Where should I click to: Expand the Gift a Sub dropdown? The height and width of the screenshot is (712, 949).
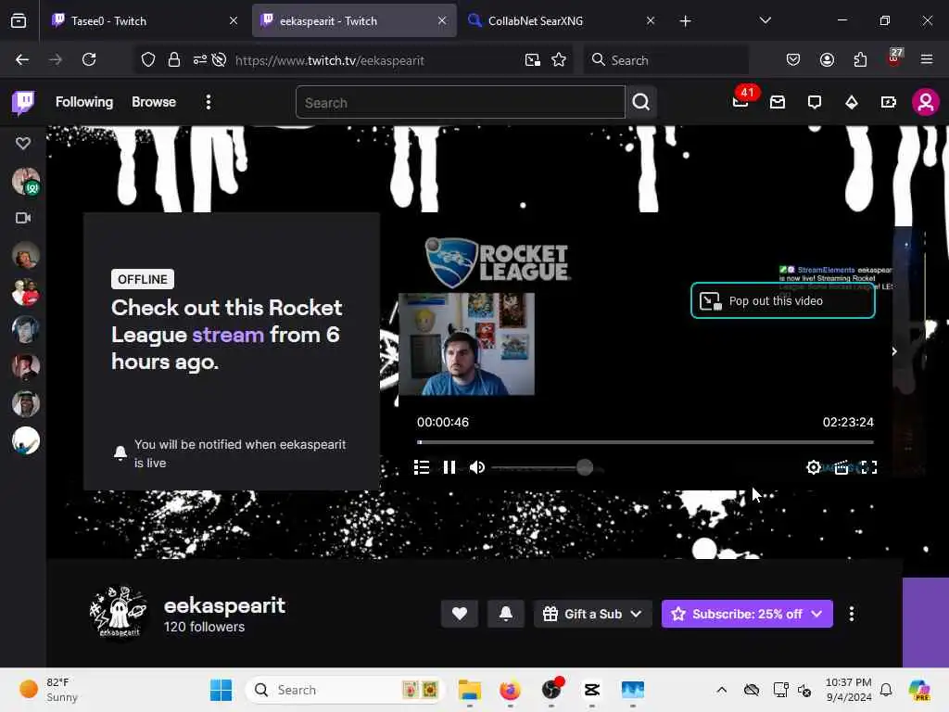click(x=592, y=614)
